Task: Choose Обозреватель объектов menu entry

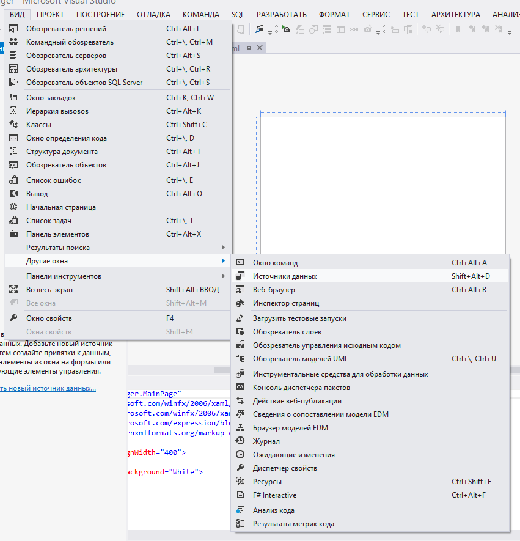Action: coord(118,165)
